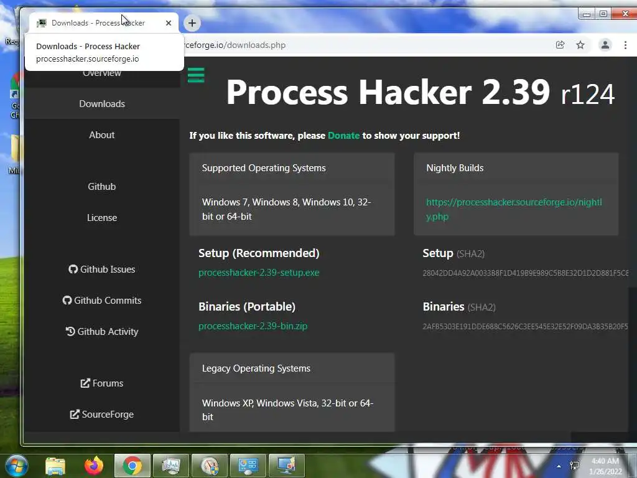637x478 pixels.
Task: Visit Github from the sidebar
Action: click(x=101, y=187)
